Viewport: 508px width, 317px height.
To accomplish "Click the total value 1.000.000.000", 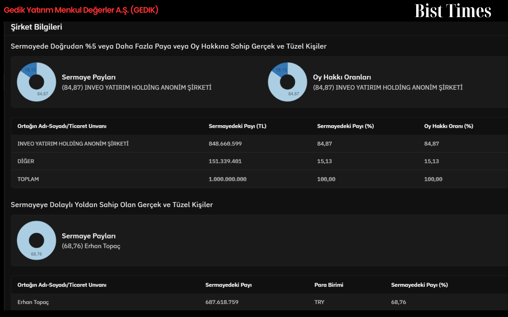I will click(x=228, y=179).
